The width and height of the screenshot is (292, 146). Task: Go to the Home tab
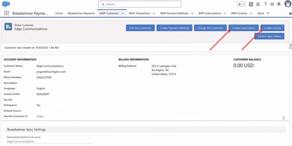59,13
